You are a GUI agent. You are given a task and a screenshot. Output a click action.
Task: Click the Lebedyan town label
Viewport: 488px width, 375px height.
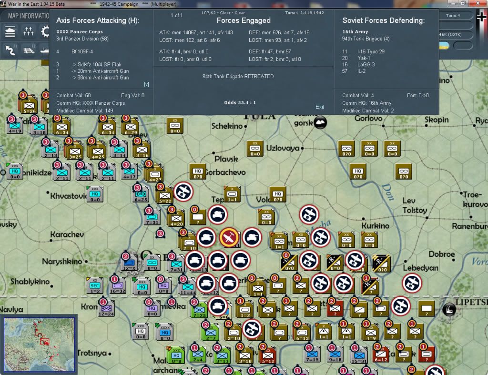pos(421,268)
